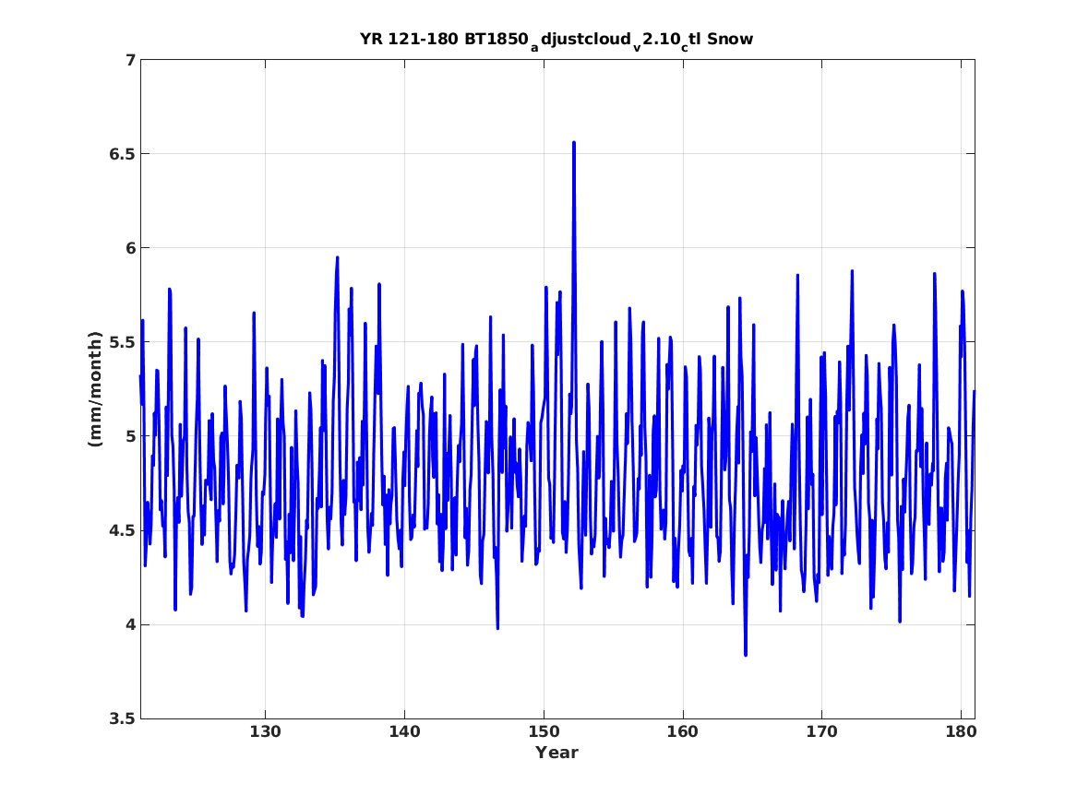This screenshot has width=1077, height=807.
Task: Click the x-axis tick label '160'
Action: (683, 732)
